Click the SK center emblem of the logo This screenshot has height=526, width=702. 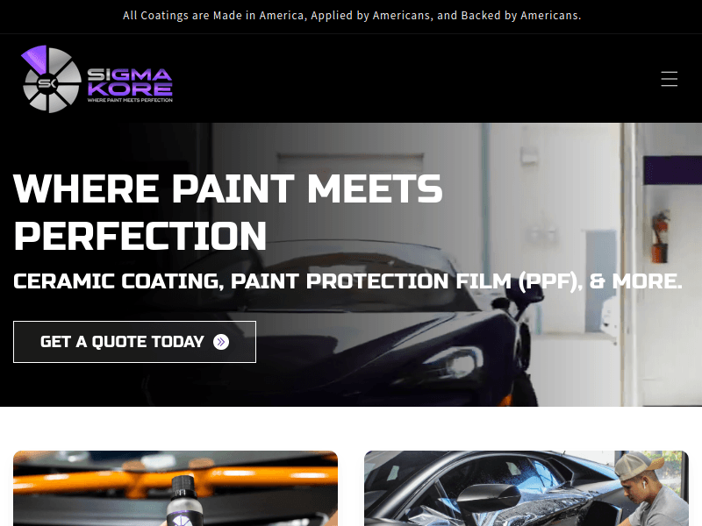coord(47,83)
